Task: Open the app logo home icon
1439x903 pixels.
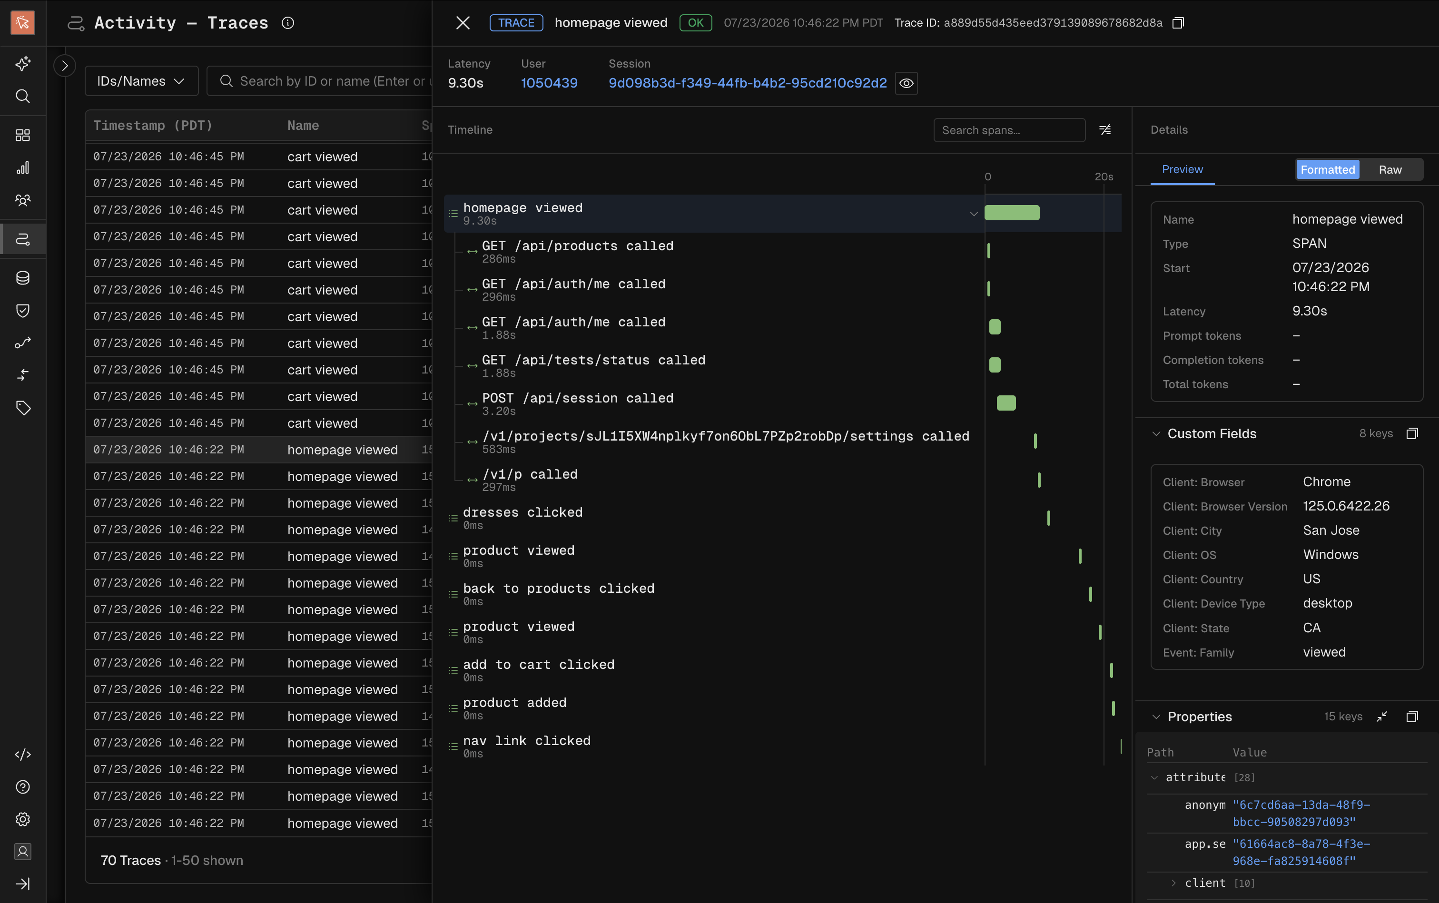Action: [x=23, y=23]
